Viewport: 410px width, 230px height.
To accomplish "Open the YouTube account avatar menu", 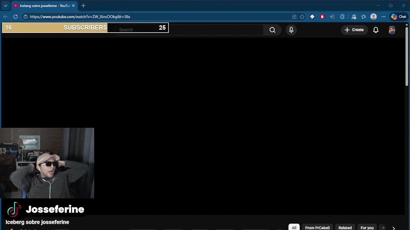I will tap(392, 30).
